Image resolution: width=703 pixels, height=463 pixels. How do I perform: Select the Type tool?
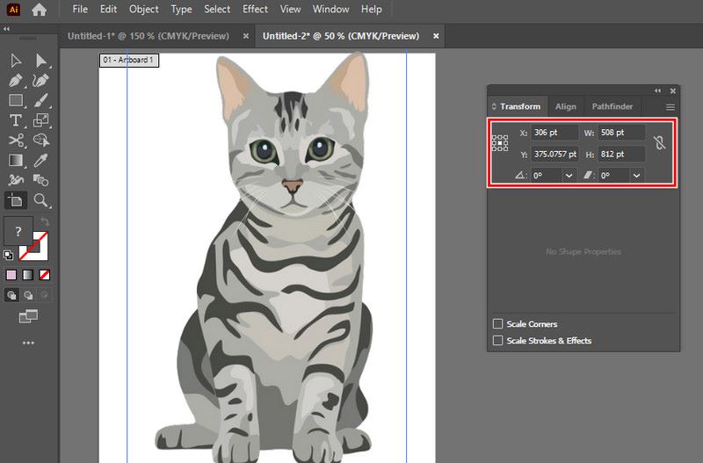tap(16, 120)
